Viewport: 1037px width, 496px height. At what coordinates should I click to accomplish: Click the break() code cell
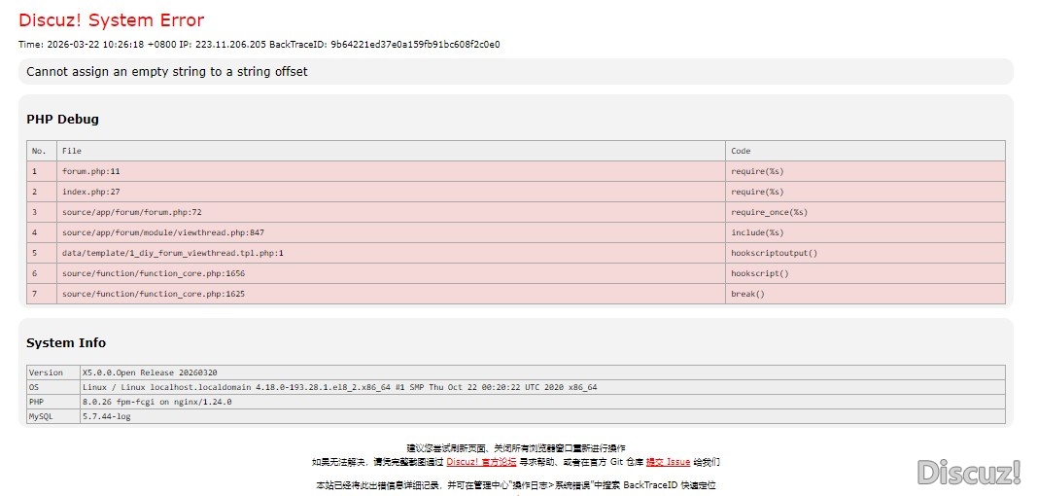(865, 294)
